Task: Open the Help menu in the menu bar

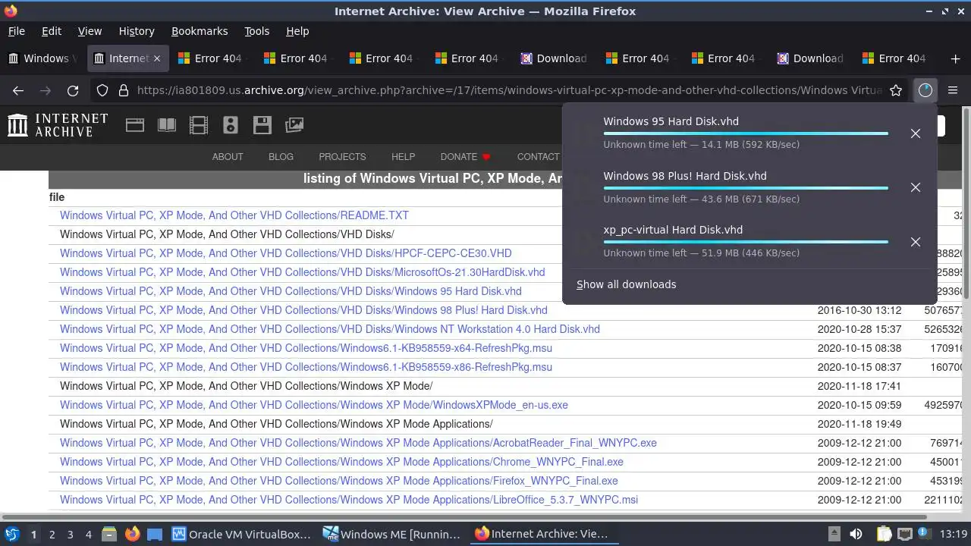Action: coord(297,31)
